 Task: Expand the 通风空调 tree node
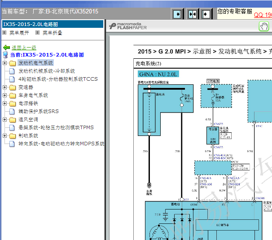click(4, 119)
